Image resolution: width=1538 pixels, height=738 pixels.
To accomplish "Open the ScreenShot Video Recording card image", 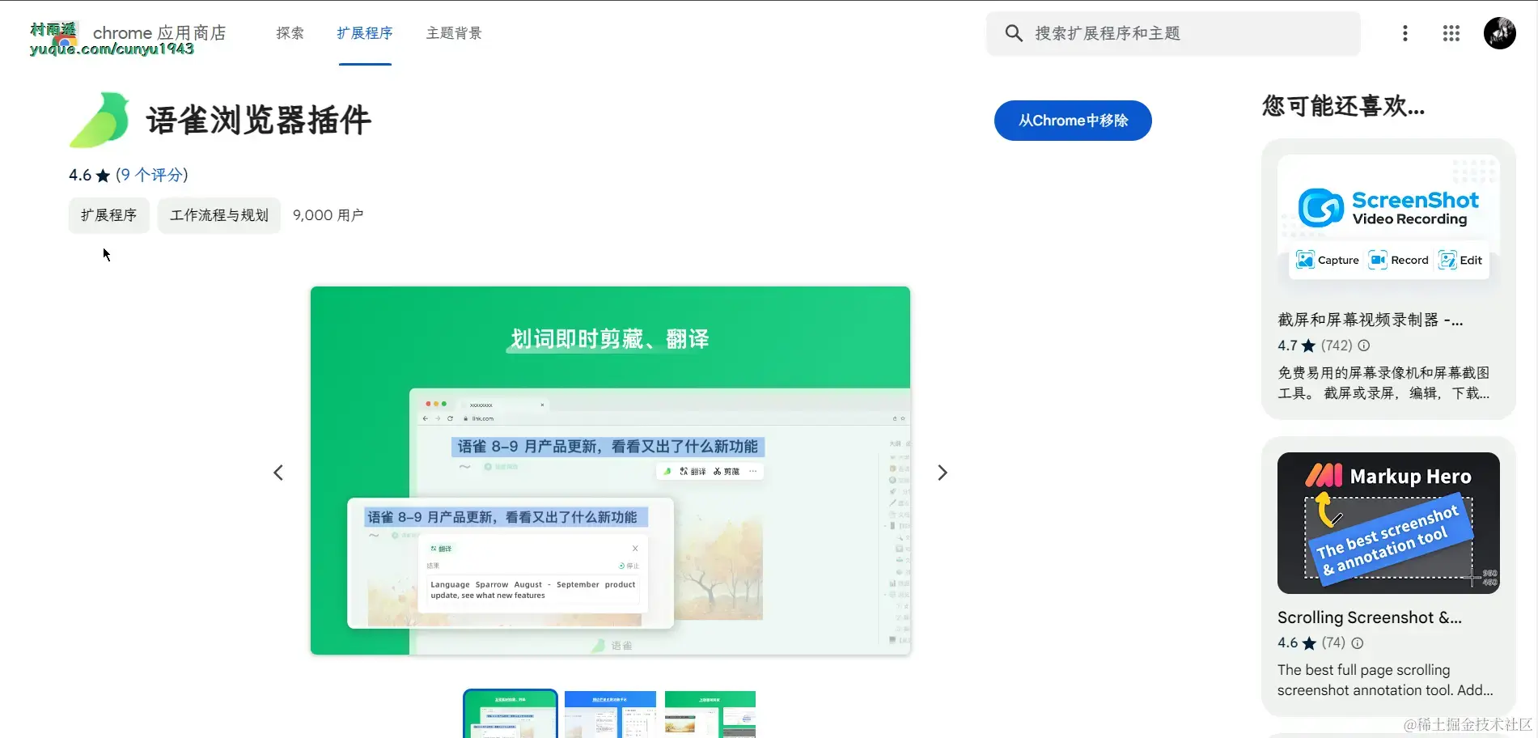I will (x=1388, y=225).
